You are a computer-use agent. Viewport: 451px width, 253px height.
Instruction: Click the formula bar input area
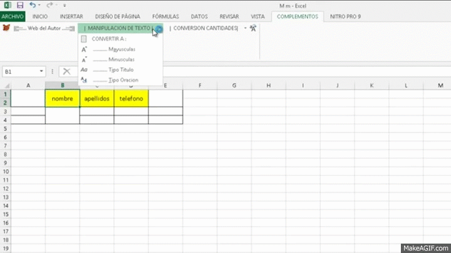point(306,72)
